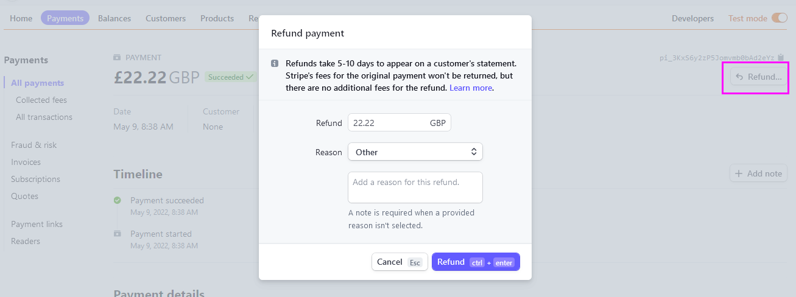Cancel the refund dialog
Screen dimensions: 796x297
[400, 262]
